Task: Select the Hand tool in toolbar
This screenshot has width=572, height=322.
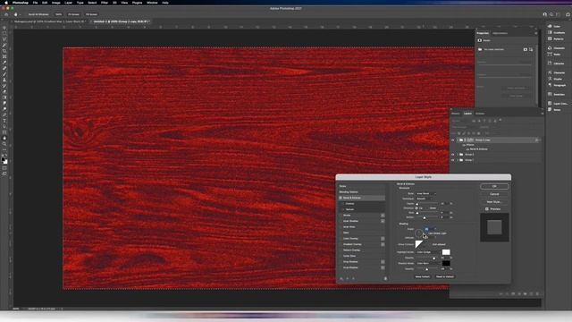Action: [4, 138]
